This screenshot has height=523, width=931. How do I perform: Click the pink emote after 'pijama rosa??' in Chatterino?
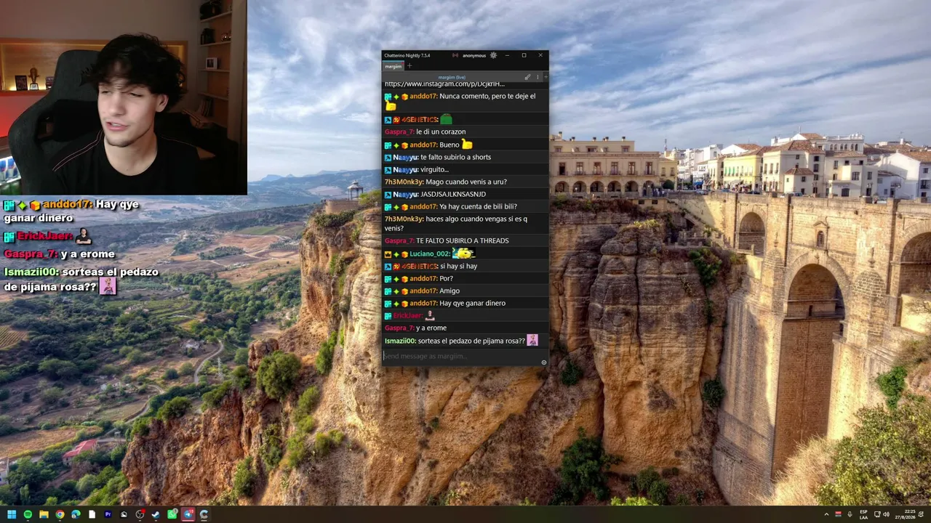pyautogui.click(x=532, y=340)
